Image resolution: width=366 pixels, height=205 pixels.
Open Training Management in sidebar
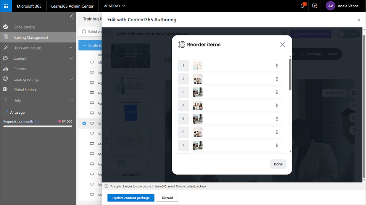(31, 38)
